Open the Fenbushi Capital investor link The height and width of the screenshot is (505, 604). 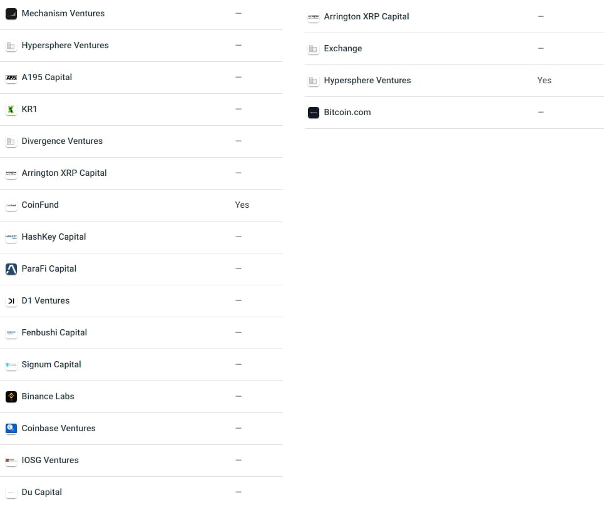(x=54, y=332)
